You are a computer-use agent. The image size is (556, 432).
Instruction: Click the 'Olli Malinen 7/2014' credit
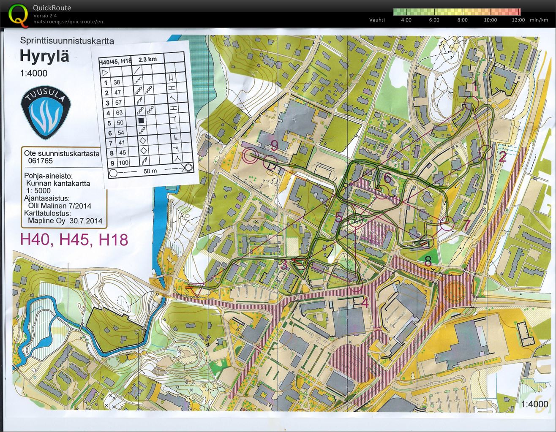click(59, 206)
